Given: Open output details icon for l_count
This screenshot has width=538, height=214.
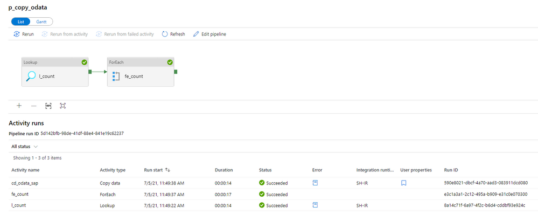Looking at the screenshot, I should pos(315,205).
